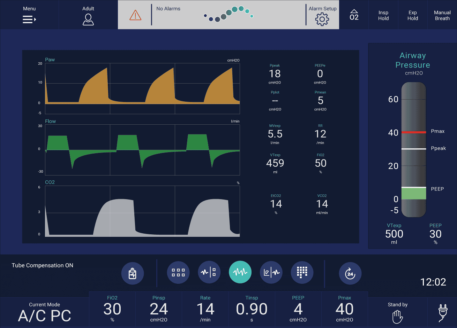Open Alarm Setup gear
Image resolution: width=457 pixels, height=328 pixels.
pyautogui.click(x=322, y=15)
